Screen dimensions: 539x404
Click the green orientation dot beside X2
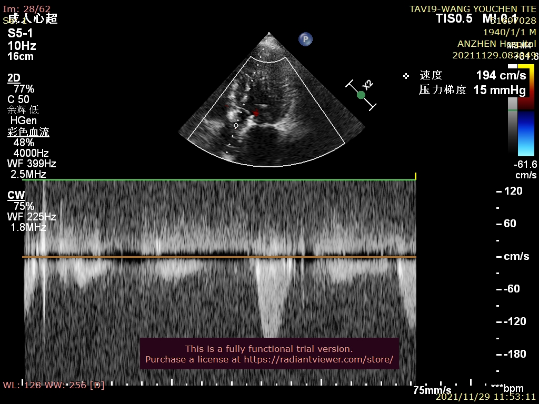click(361, 95)
